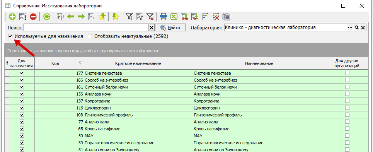Export to Excel with green X icon
The width and height of the screenshot is (373, 152).
pos(174,17)
